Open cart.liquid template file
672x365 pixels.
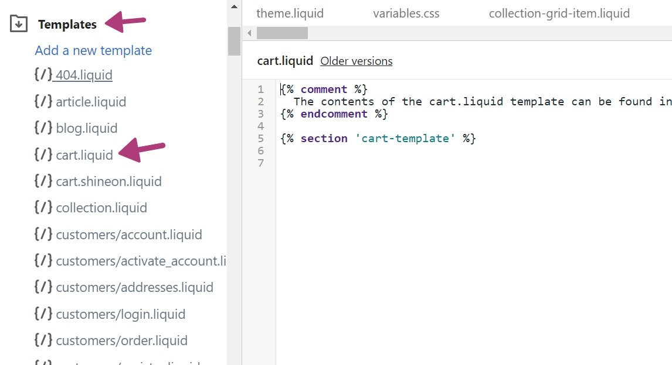(84, 155)
